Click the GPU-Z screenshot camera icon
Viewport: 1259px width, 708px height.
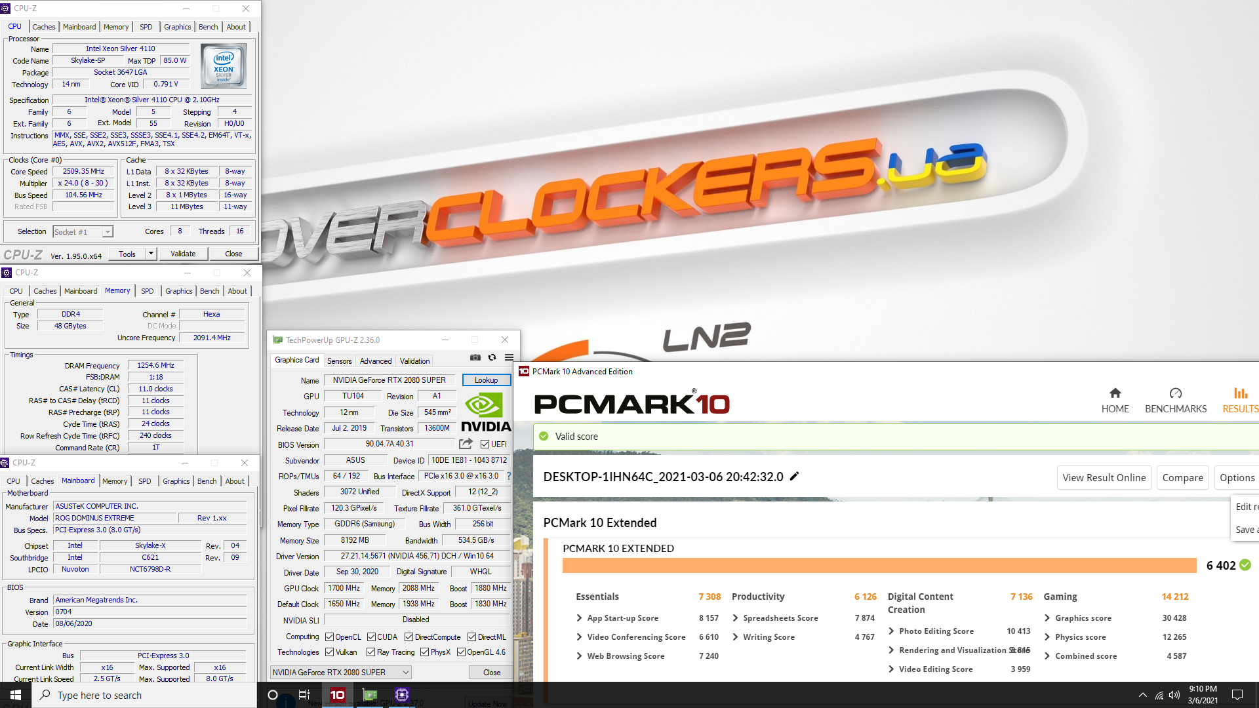click(475, 357)
